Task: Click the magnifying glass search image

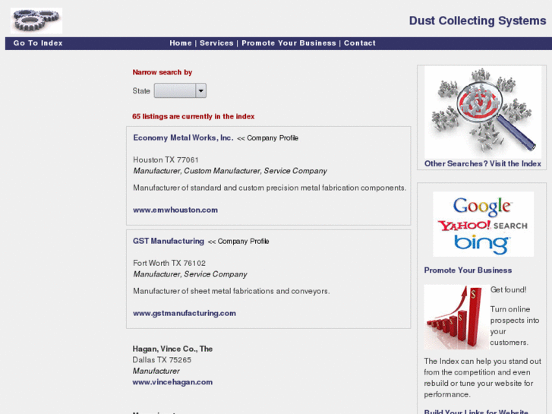Action: tap(483, 112)
